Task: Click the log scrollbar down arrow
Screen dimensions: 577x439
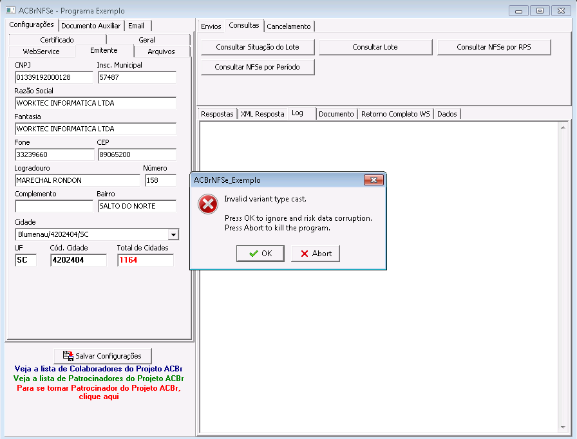Action: tap(563, 427)
